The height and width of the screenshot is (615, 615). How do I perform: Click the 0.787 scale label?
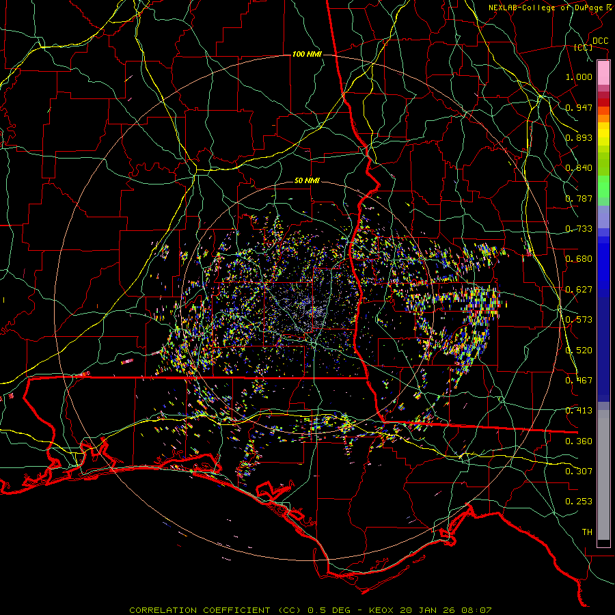[579, 198]
